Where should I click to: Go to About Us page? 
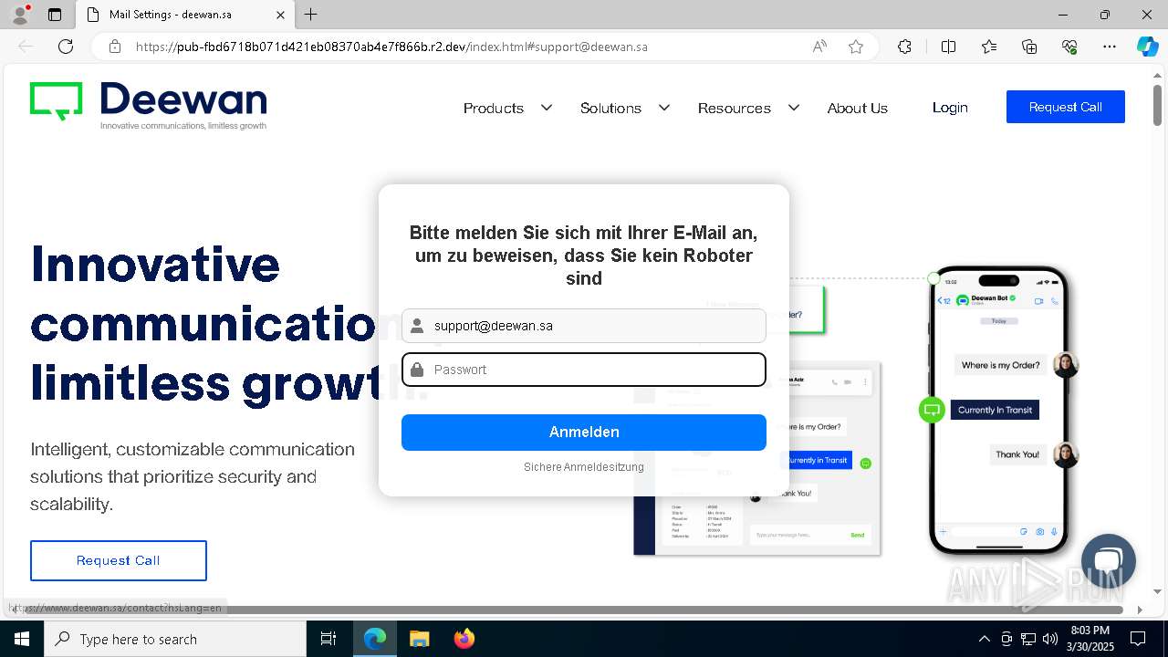coord(858,108)
